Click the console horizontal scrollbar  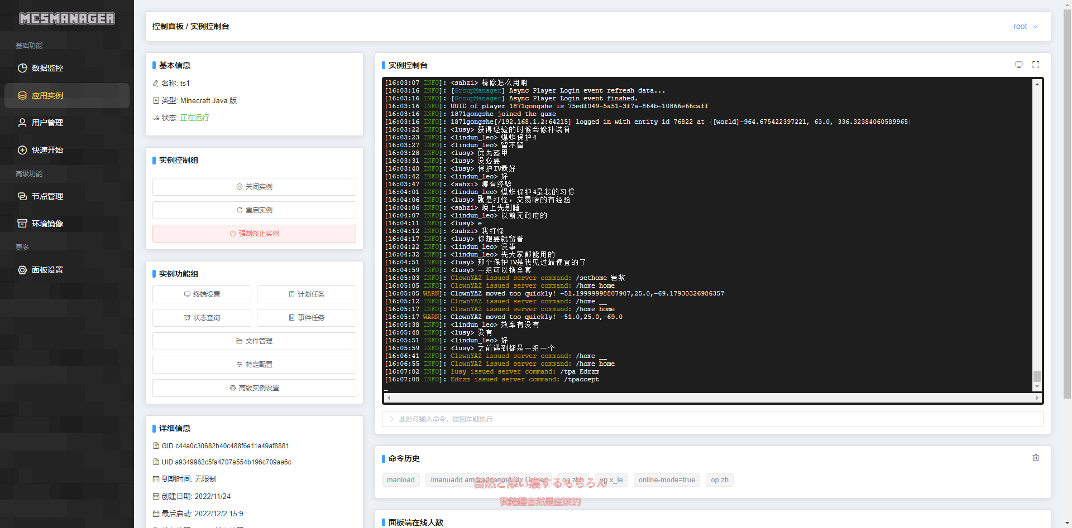[x=712, y=398]
